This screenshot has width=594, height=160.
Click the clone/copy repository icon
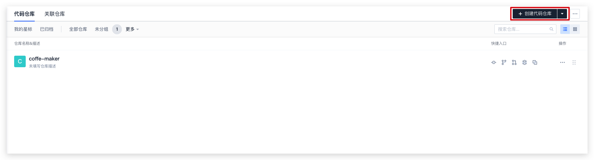(535, 62)
